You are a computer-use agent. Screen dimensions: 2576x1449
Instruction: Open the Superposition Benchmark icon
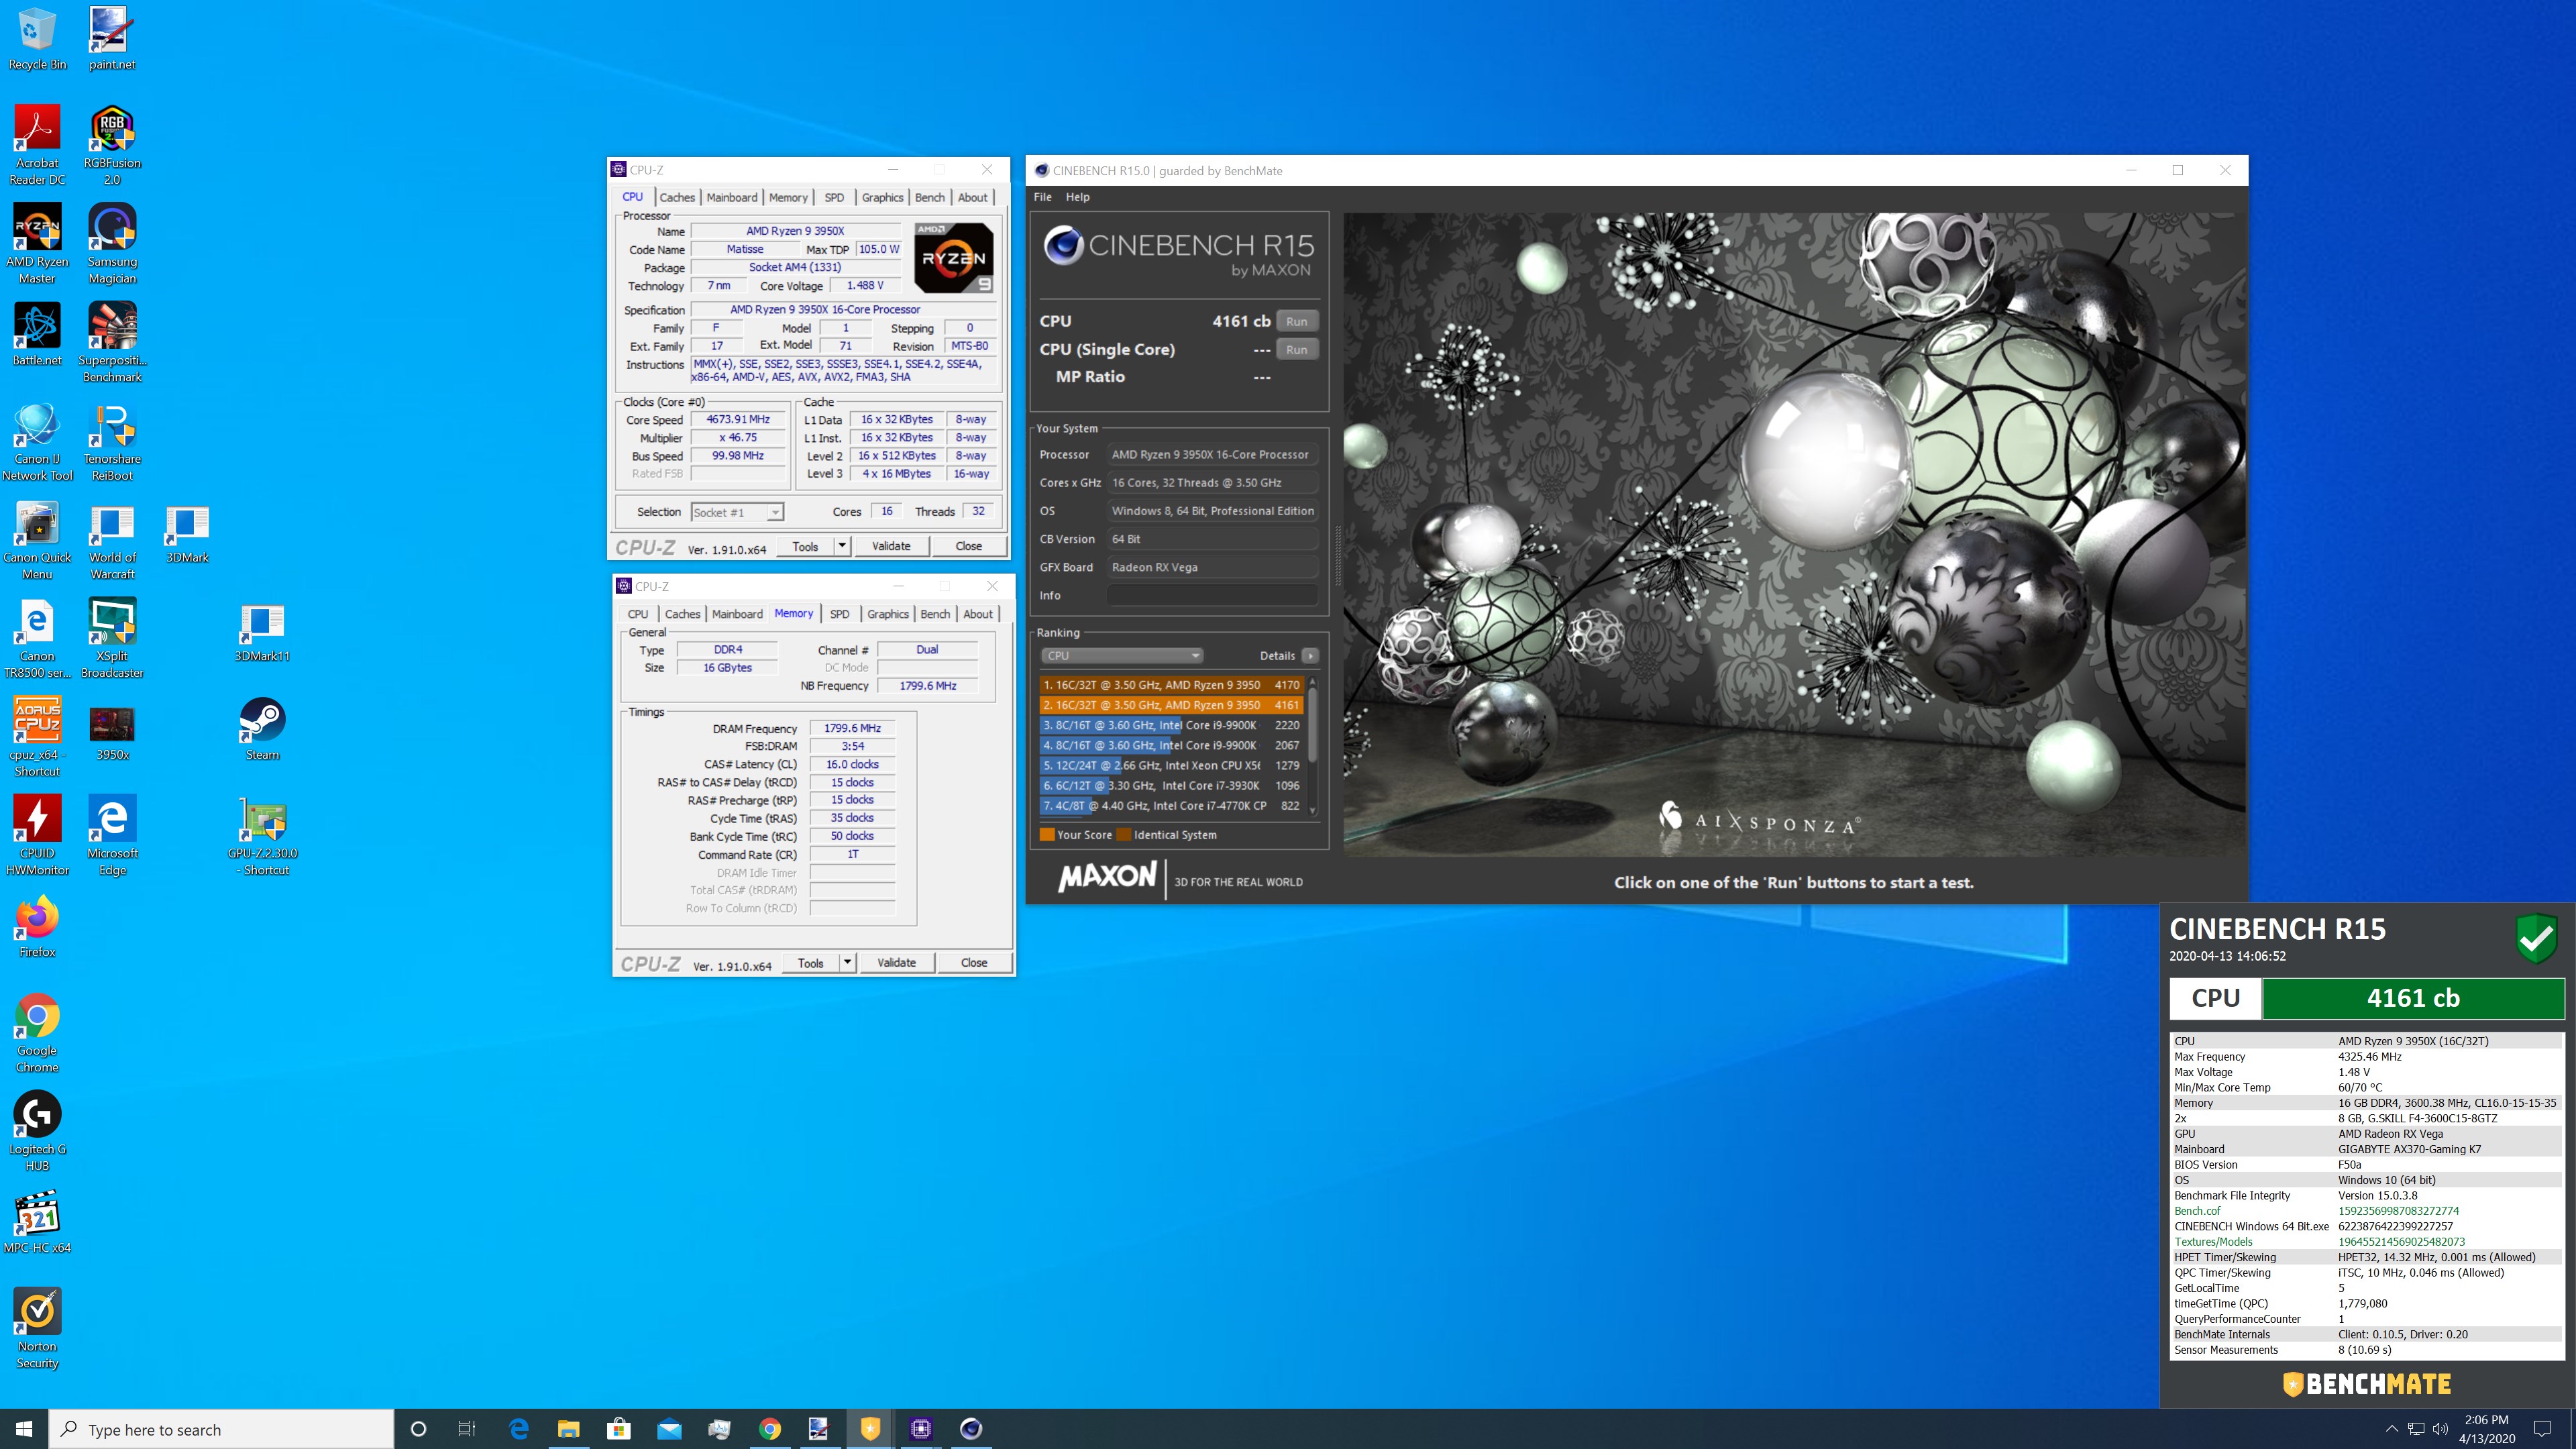coord(112,343)
